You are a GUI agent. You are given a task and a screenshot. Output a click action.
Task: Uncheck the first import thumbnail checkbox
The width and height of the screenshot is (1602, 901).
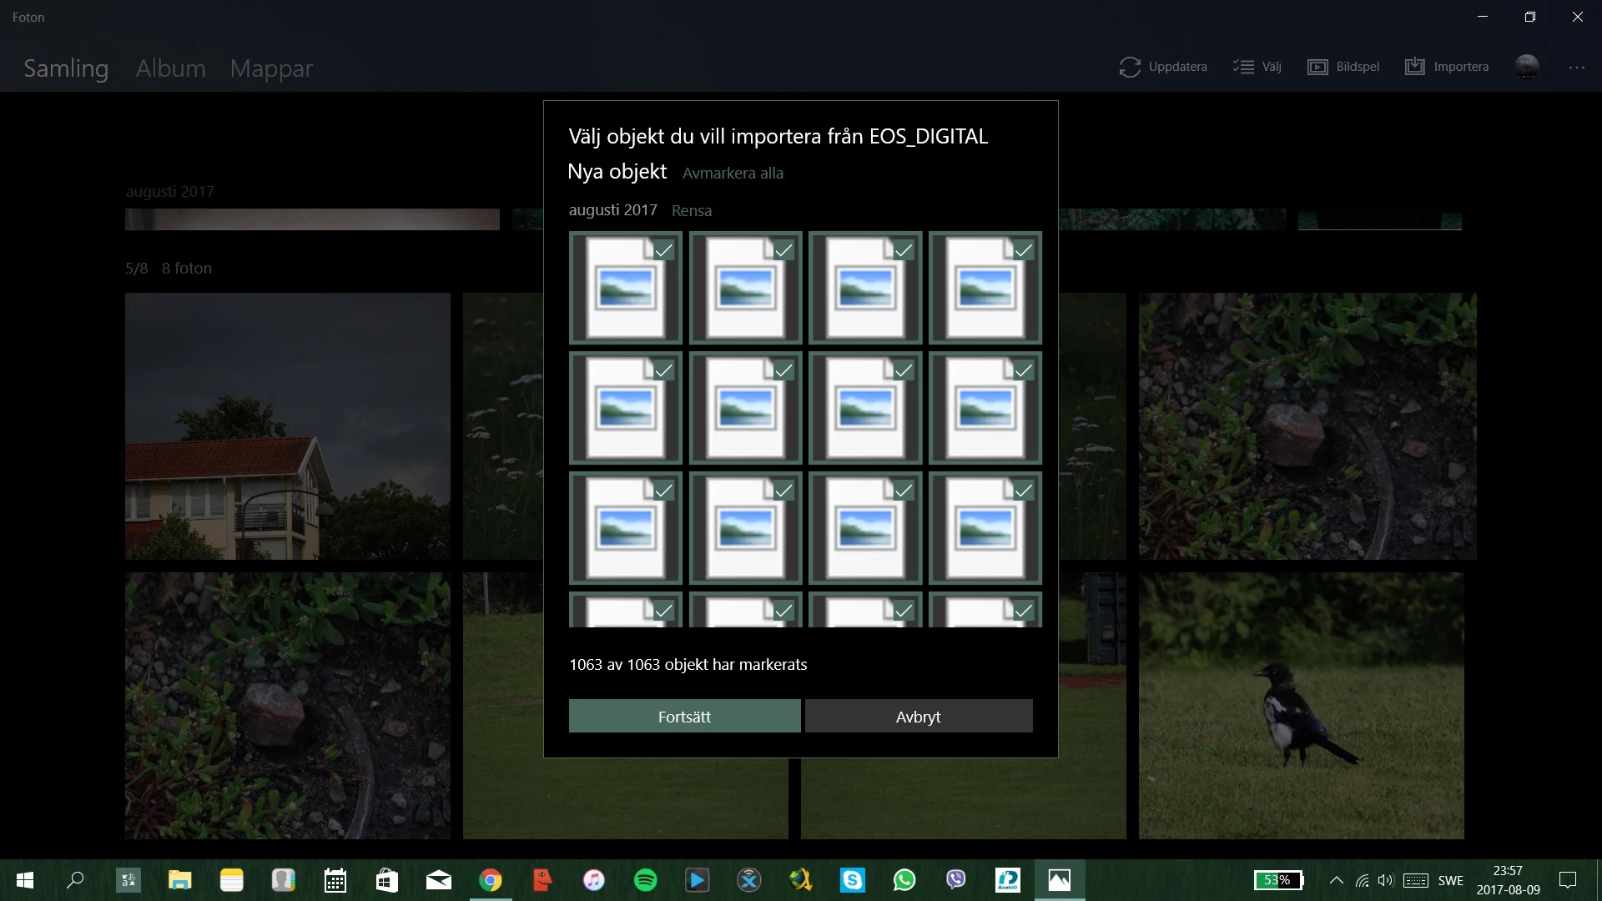pos(663,250)
